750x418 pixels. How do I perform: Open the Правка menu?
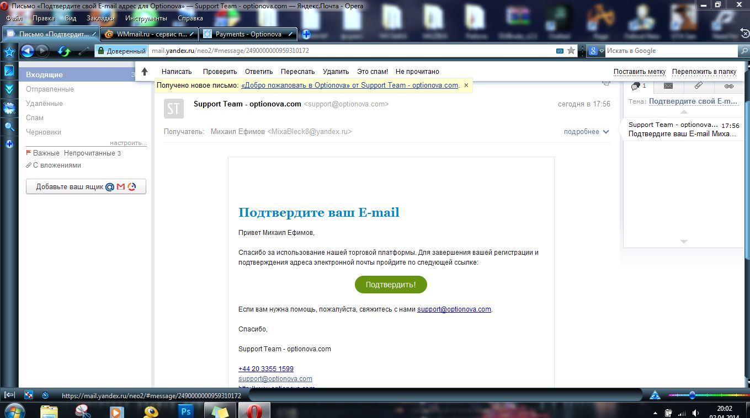(44, 18)
